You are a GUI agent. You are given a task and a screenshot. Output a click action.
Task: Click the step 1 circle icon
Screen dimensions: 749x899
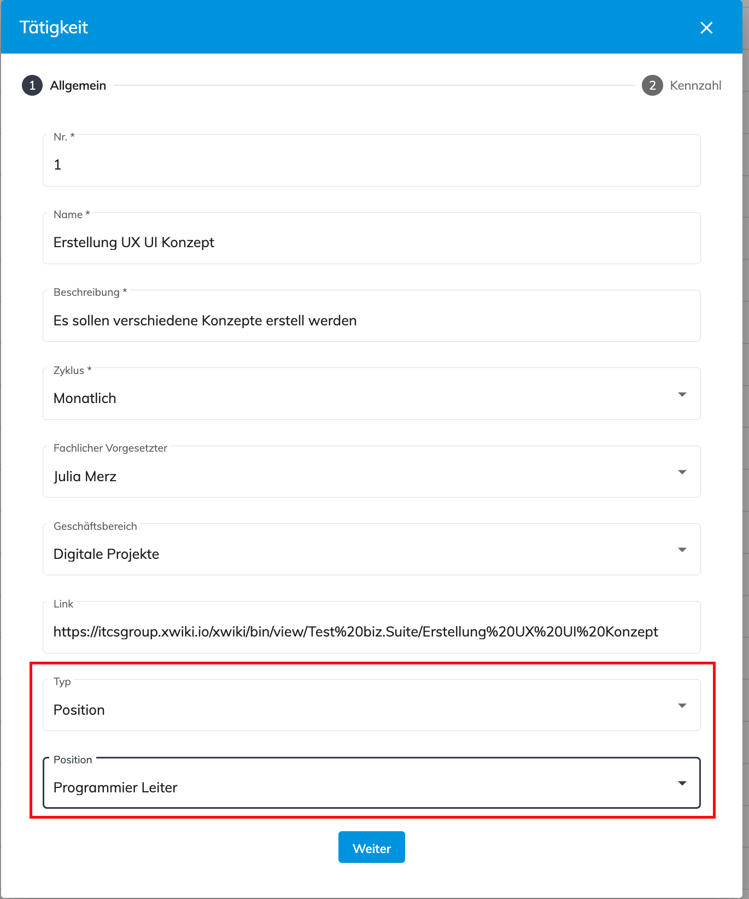(32, 85)
